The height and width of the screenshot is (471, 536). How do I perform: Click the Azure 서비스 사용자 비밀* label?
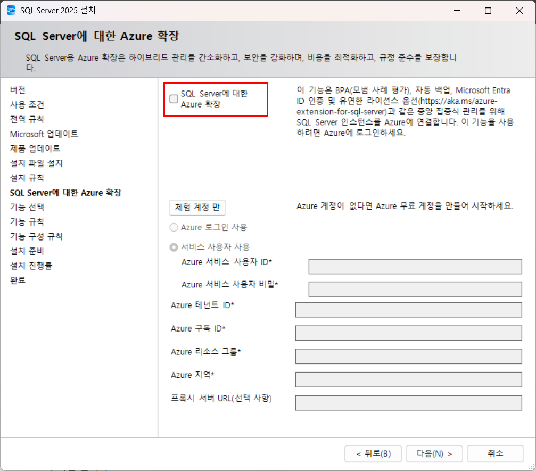(x=230, y=285)
